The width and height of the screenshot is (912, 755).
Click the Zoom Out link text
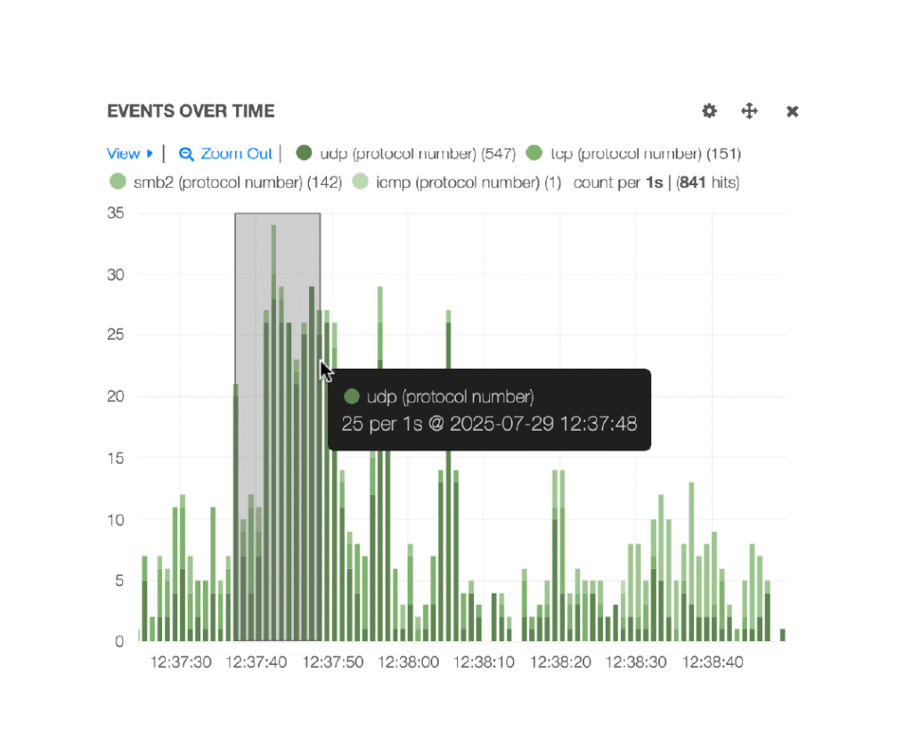click(x=236, y=154)
